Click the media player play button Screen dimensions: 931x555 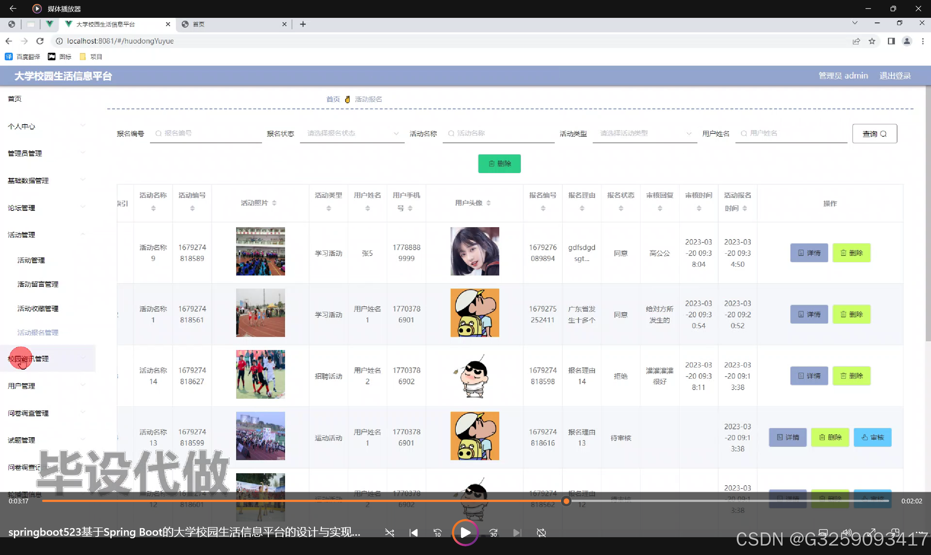coord(465,532)
